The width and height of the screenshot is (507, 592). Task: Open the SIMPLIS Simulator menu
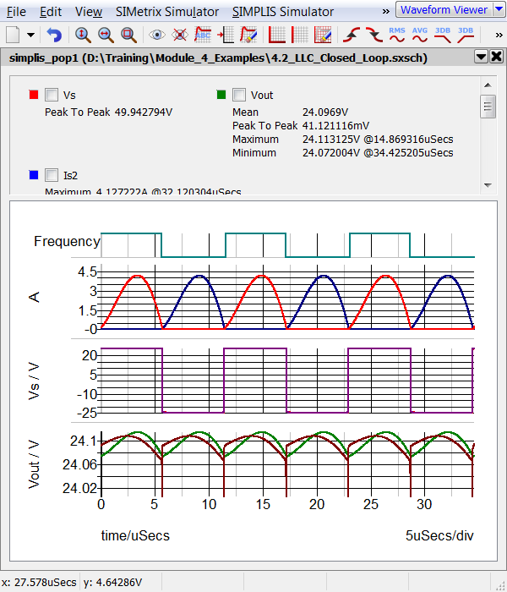[282, 12]
